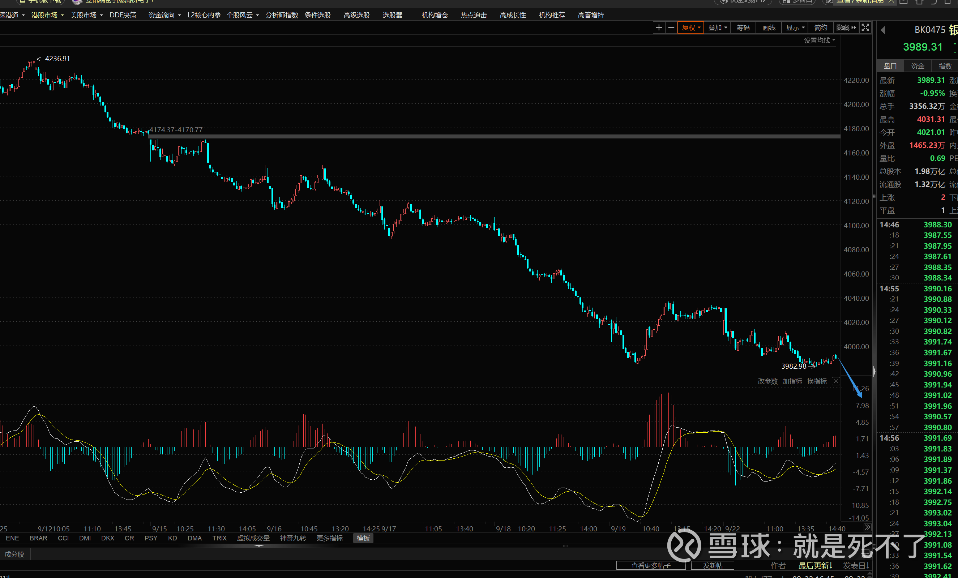The height and width of the screenshot is (578, 958).
Task: Click the zoom in plus icon
Action: click(659, 27)
